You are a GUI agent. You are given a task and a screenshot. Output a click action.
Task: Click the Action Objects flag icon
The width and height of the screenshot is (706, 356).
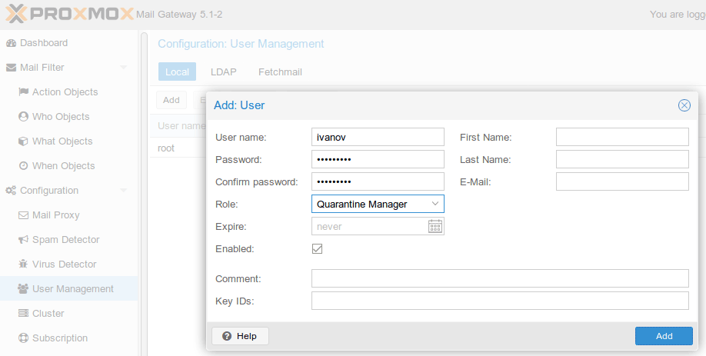(x=23, y=92)
